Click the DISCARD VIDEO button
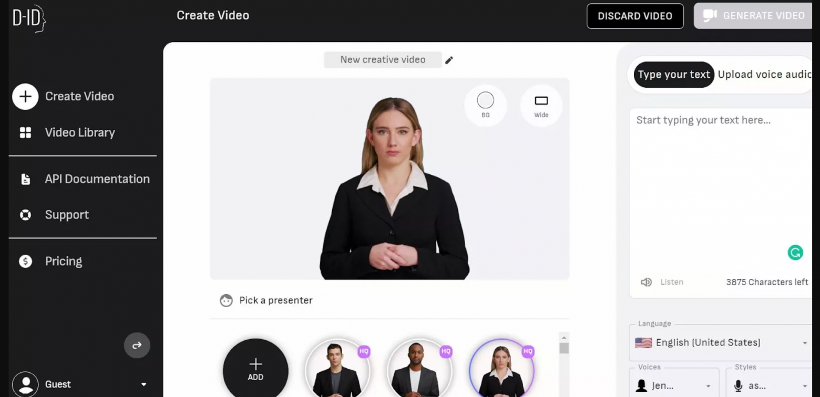The height and width of the screenshot is (397, 820). click(x=635, y=16)
